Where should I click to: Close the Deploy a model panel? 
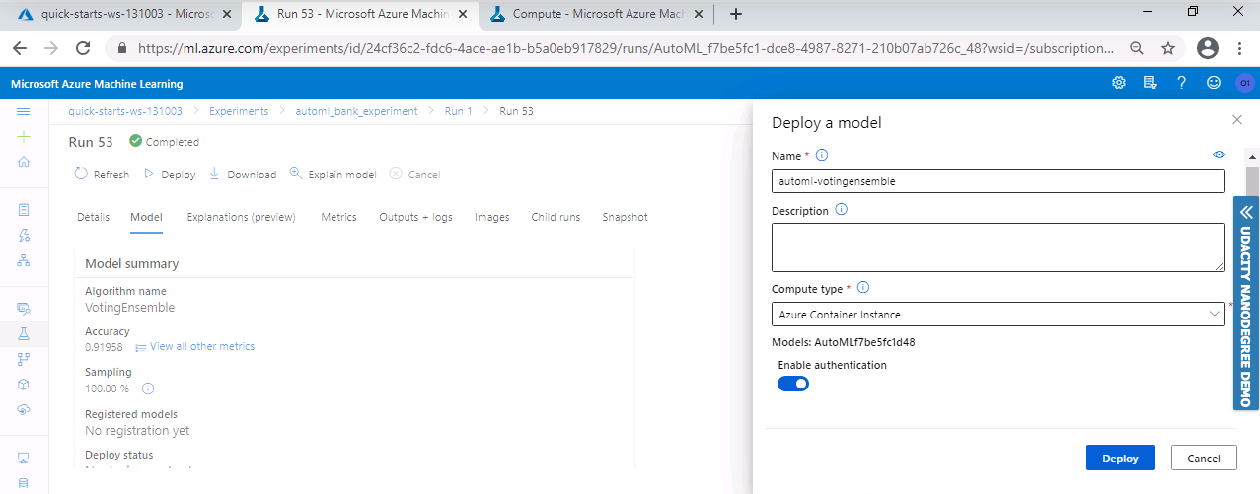point(1237,119)
